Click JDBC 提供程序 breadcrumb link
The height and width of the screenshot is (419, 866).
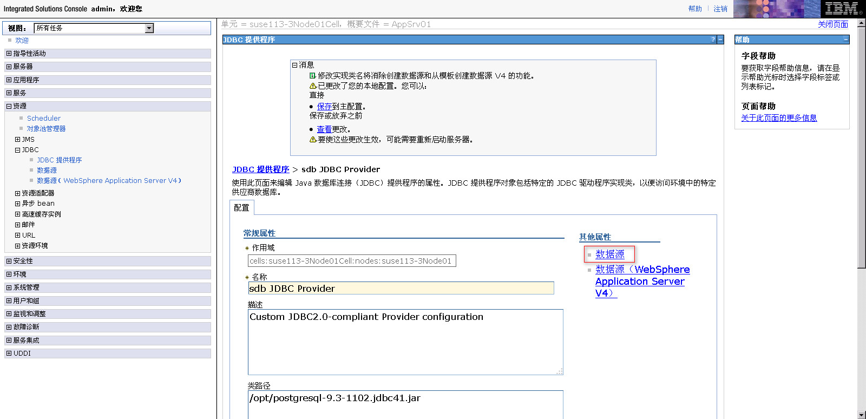tap(261, 169)
